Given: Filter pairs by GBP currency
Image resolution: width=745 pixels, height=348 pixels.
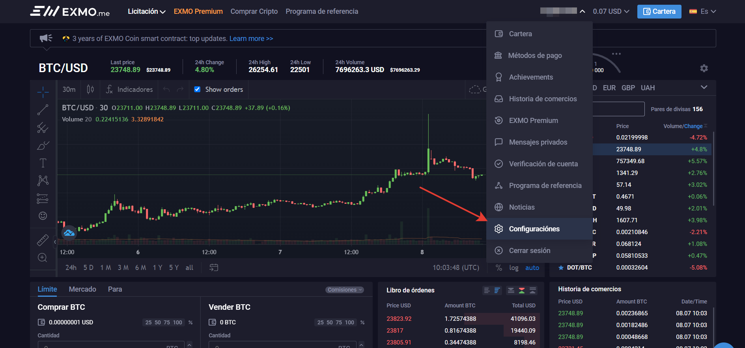Looking at the screenshot, I should [x=628, y=87].
